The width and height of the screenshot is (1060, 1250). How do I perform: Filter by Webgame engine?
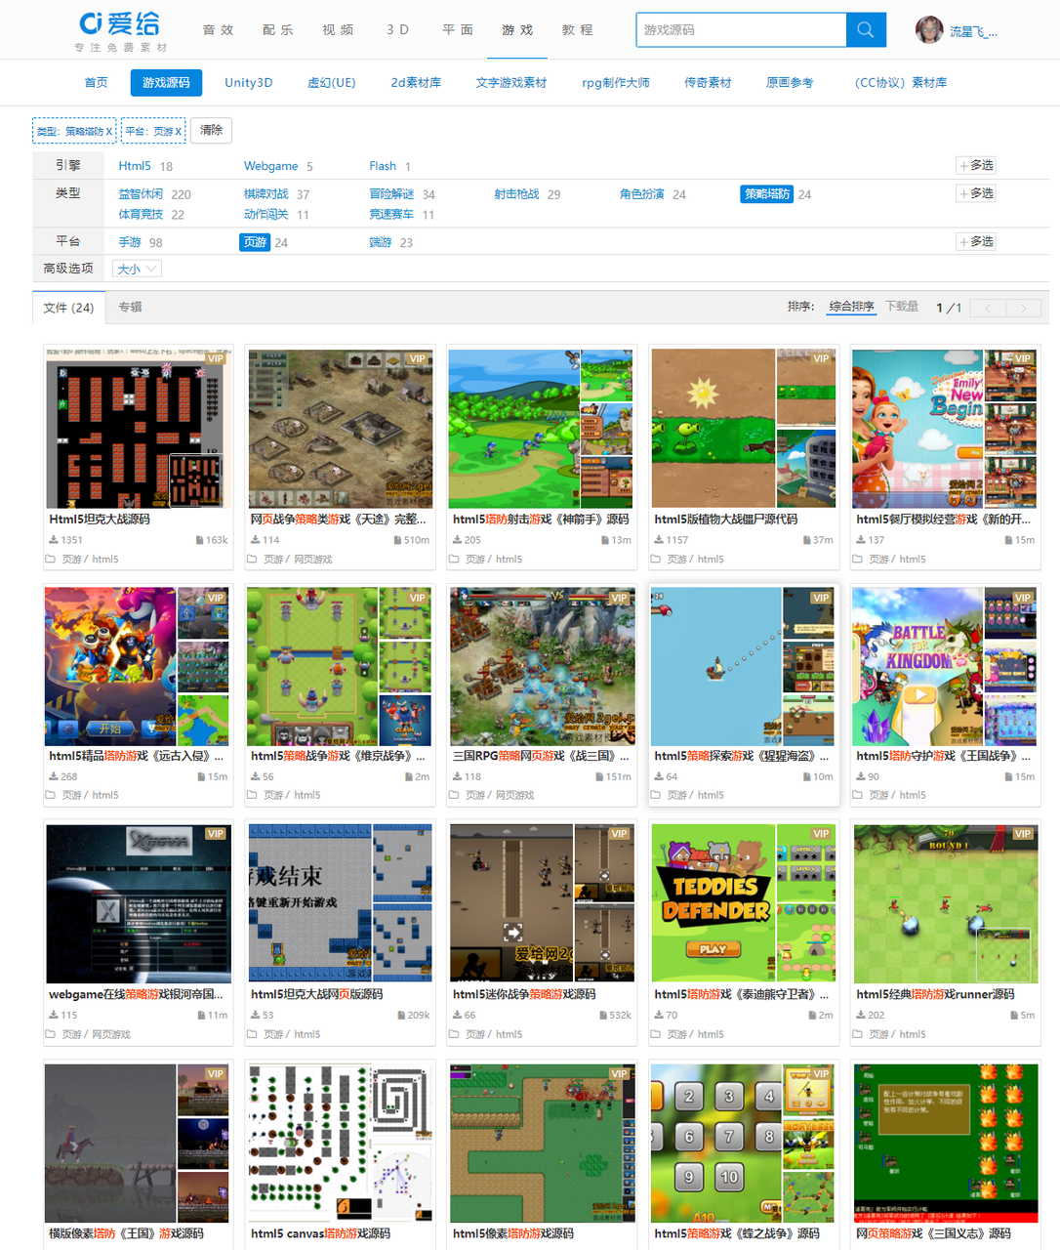(270, 166)
